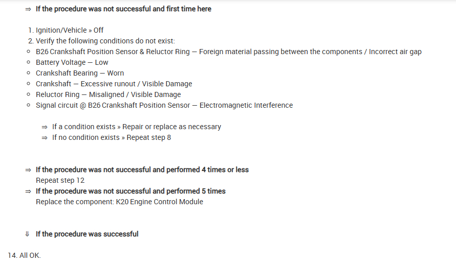Click the bullet beside "Battery Voltage — Low"
Image resolution: width=456 pixels, height=266 pixels.
click(x=28, y=63)
